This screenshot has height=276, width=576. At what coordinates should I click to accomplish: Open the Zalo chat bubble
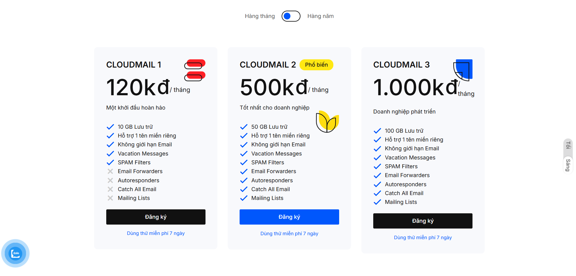click(15, 253)
